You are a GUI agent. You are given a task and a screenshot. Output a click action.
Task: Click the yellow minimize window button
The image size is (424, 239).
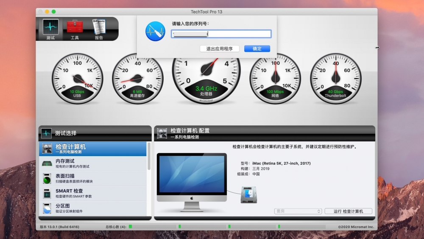47,11
